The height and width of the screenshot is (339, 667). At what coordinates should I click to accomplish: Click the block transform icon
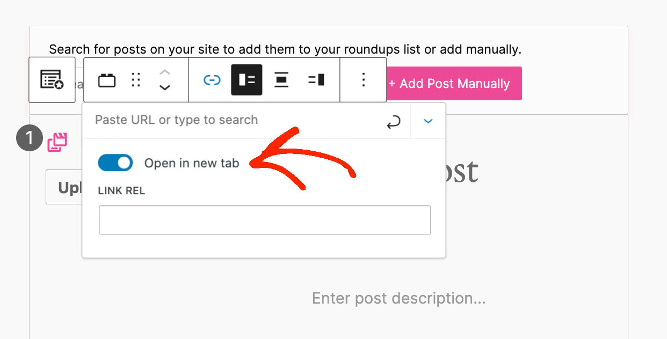pos(107,79)
